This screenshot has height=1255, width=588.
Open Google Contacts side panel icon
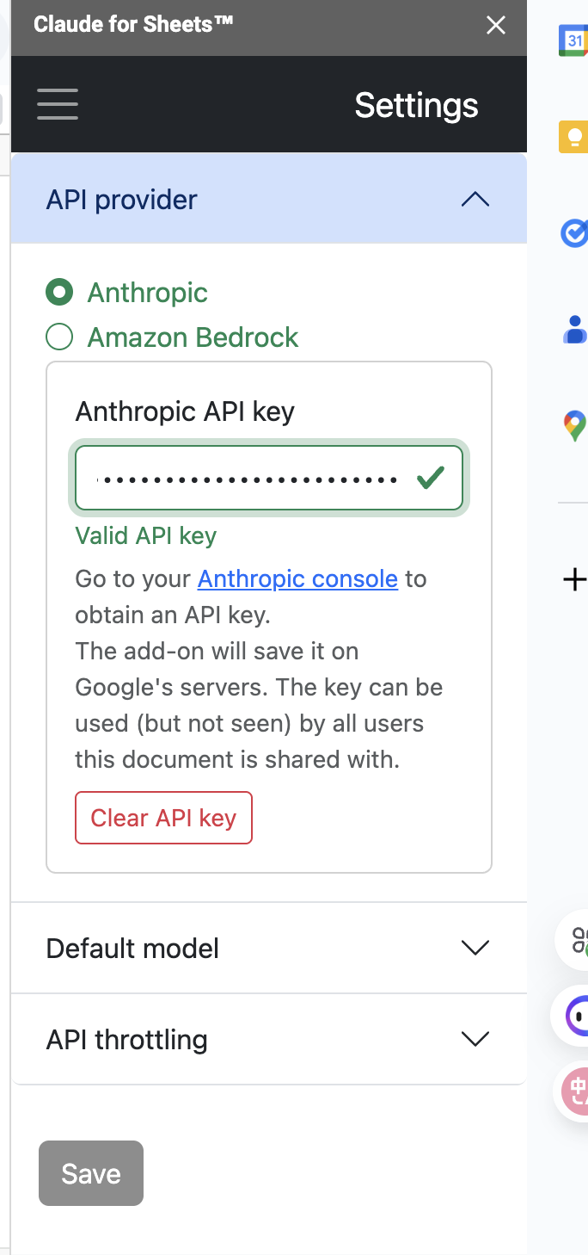point(573,329)
